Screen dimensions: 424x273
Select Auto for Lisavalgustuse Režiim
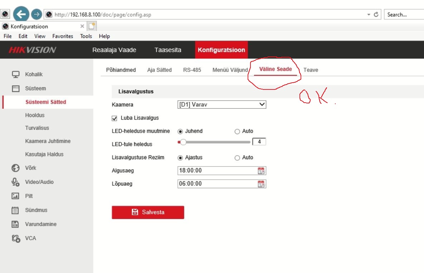(x=237, y=158)
